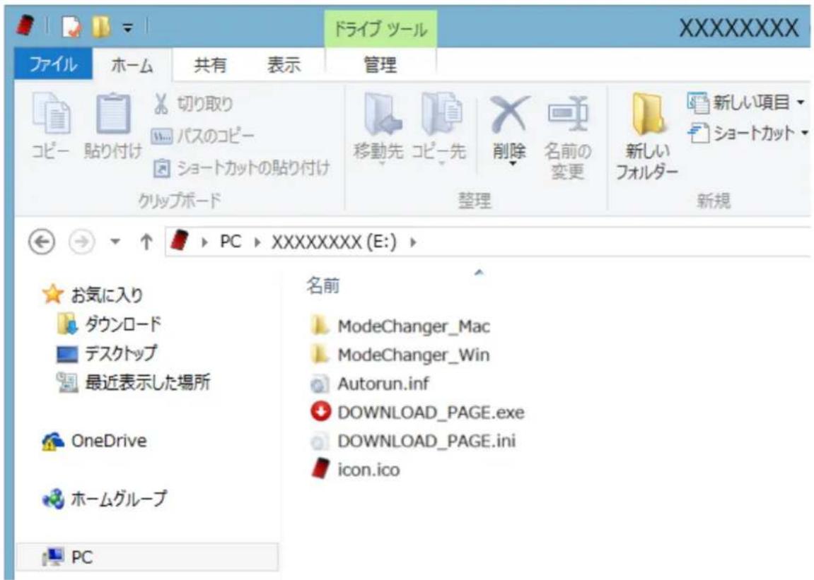814x580 pixels.
Task: Select Desktop (デスクトップ) in the navigation pane
Action: [106, 353]
